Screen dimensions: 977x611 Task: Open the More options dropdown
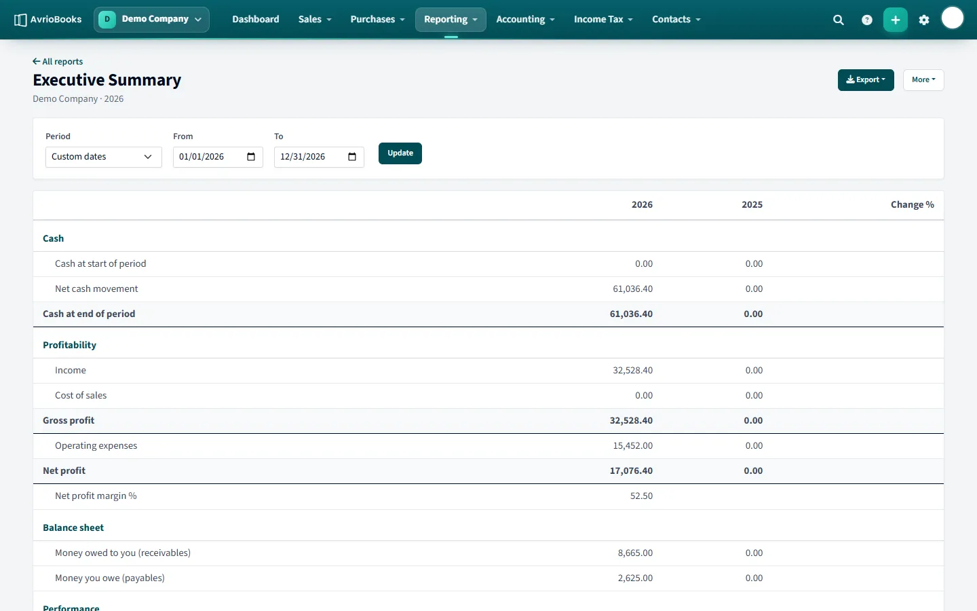pos(923,80)
